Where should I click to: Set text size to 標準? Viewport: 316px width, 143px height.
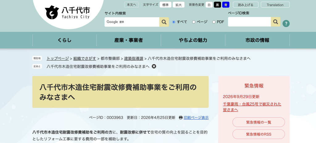point(165,5)
